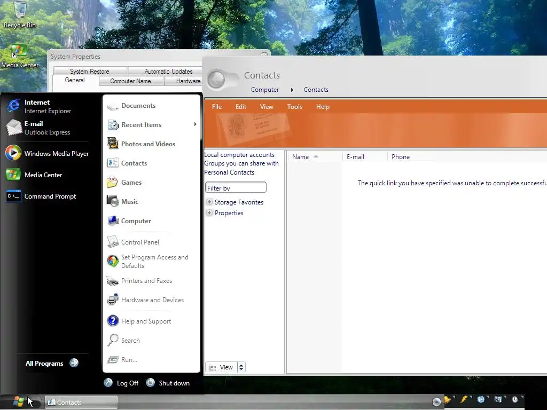Click the clock tray icon
The height and width of the screenshot is (410, 547).
[x=515, y=399]
